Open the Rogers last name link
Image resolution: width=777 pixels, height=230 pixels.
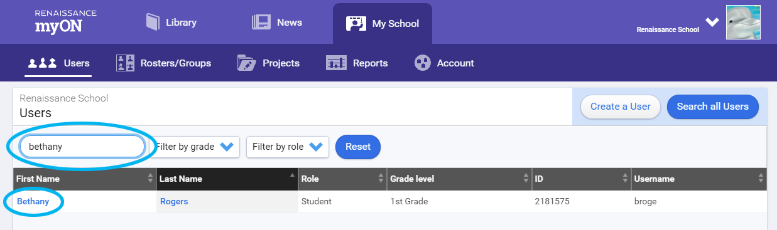point(174,202)
